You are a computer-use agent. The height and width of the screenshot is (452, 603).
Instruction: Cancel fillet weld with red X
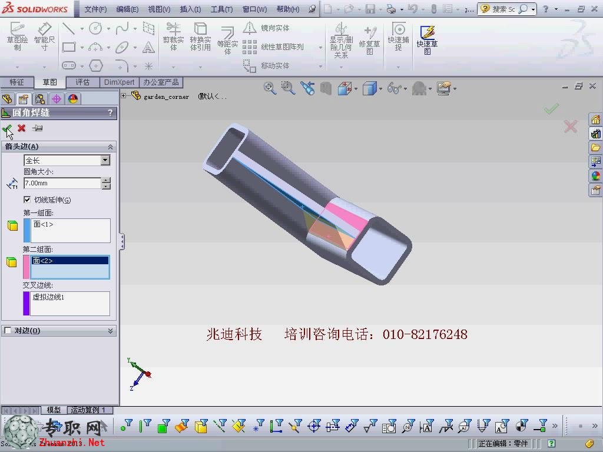pos(22,128)
